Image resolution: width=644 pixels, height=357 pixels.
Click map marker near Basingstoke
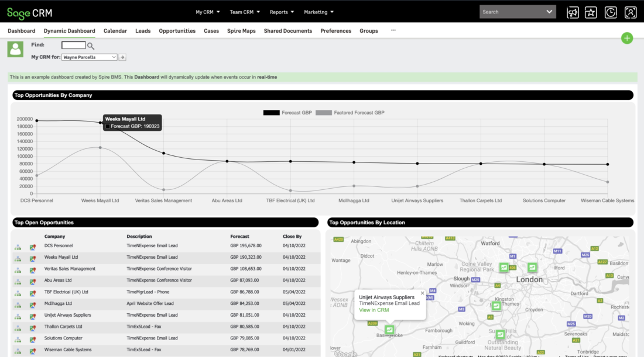point(389,330)
